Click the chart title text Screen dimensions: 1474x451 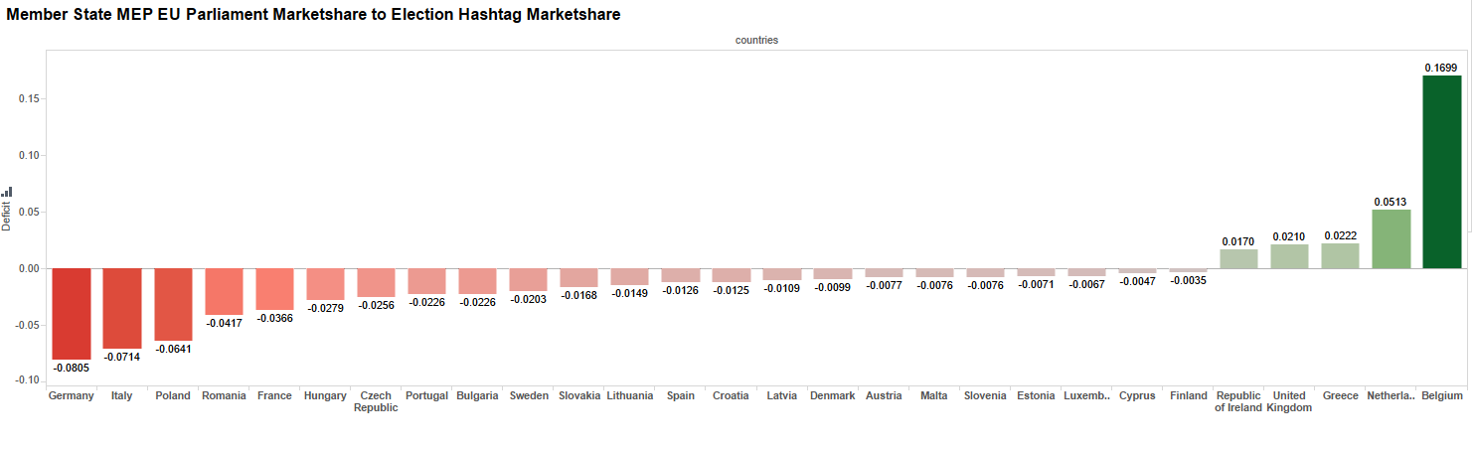point(313,15)
